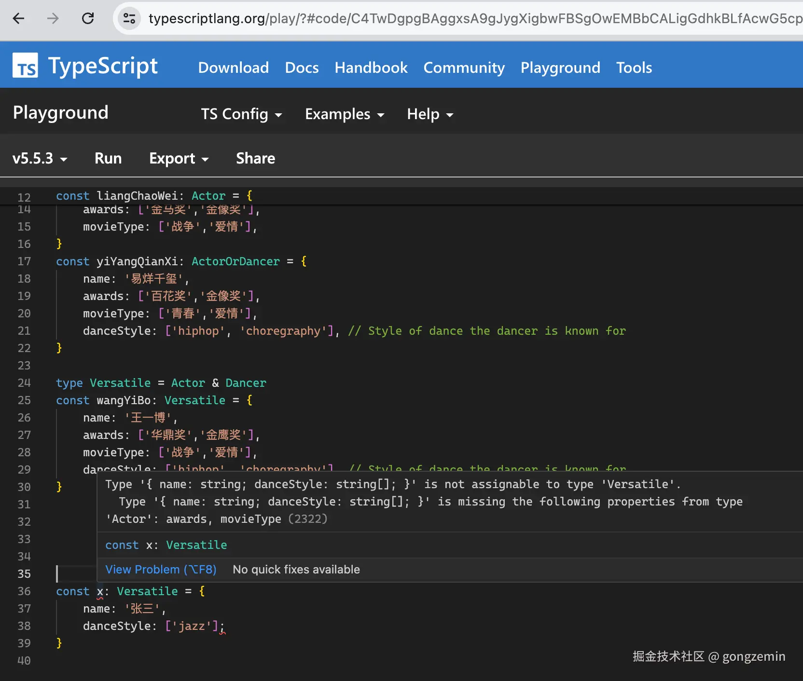Click the '王一博' name string

(148, 418)
